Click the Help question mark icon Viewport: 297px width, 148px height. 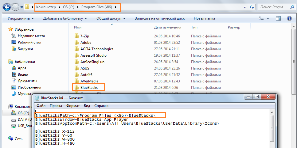coord(289,18)
